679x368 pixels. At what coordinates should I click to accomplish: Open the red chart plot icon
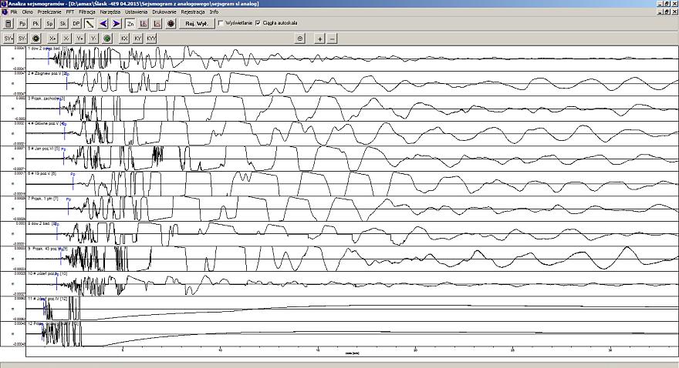(x=157, y=23)
